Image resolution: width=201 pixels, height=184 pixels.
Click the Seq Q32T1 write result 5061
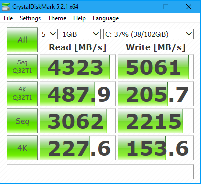156,67
